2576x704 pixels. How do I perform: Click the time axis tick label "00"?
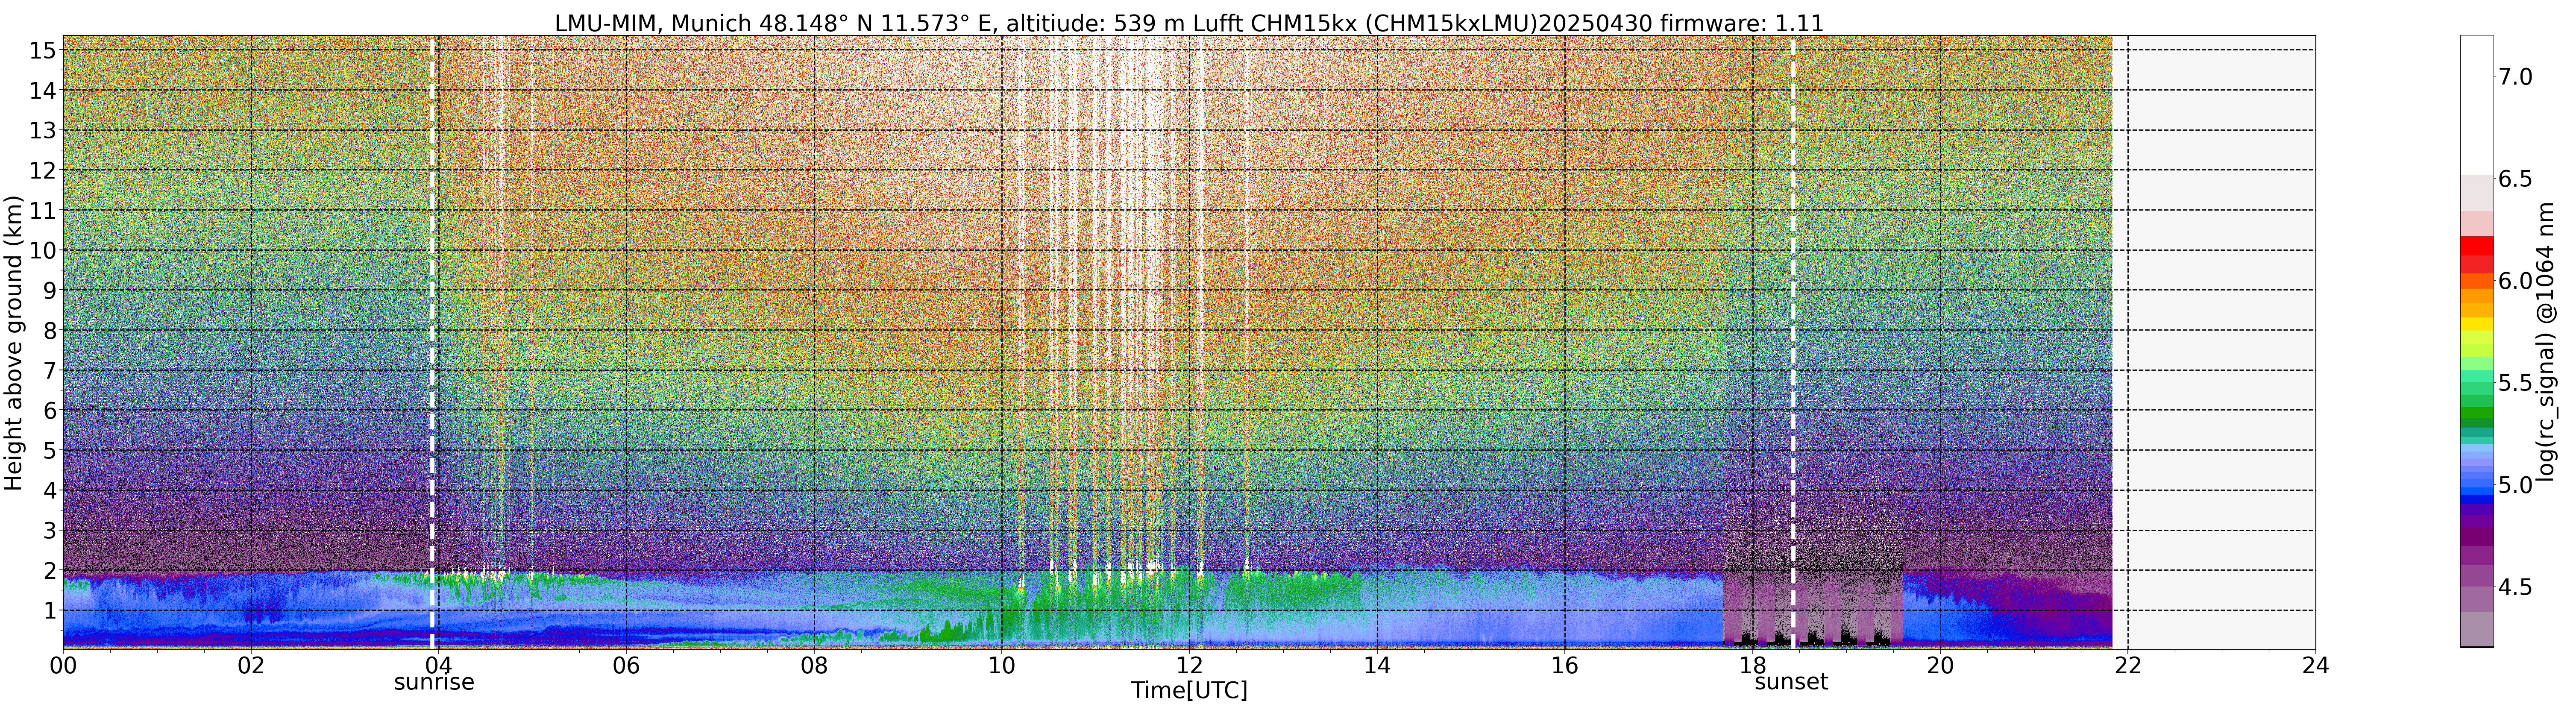tap(63, 665)
